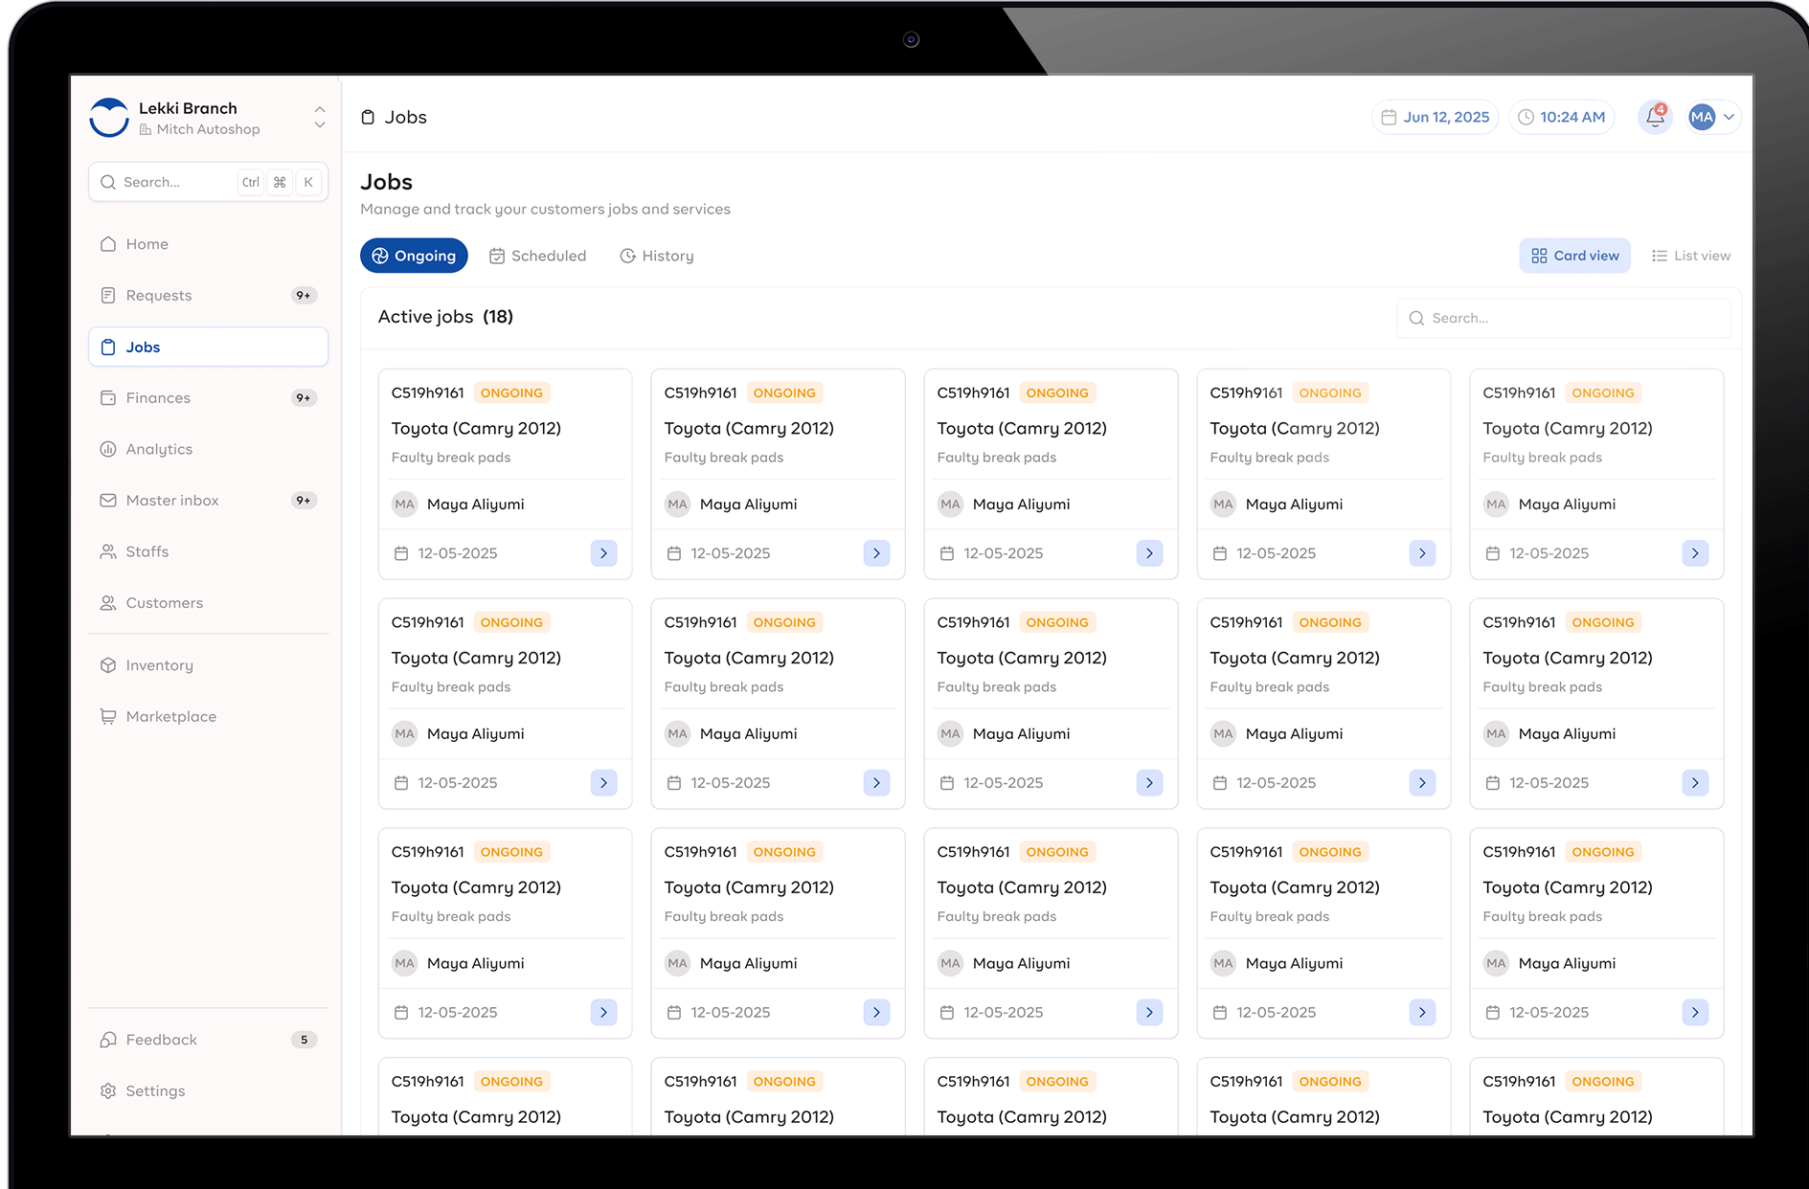Image resolution: width=1809 pixels, height=1189 pixels.
Task: Click the Home icon in sidebar
Action: pyautogui.click(x=108, y=244)
